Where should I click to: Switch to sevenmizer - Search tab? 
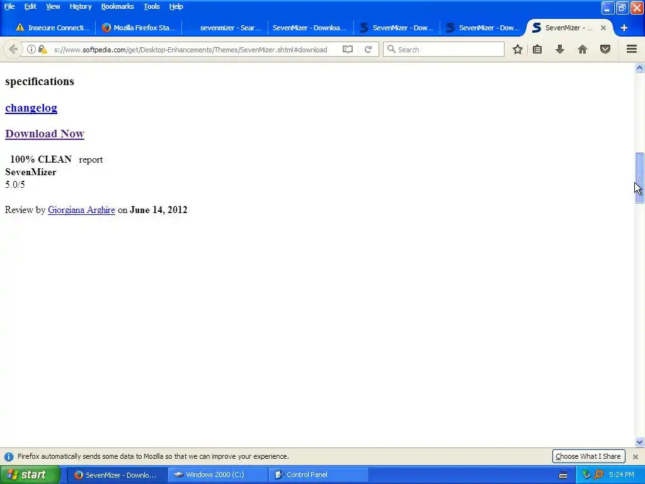click(225, 28)
